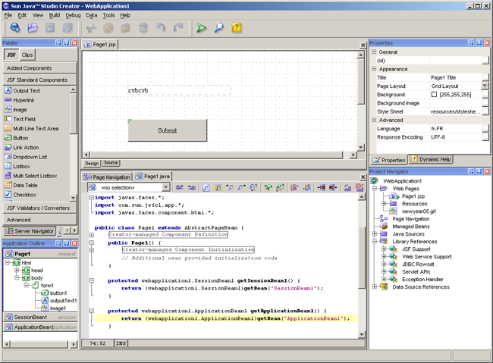Expand the JSF Validators / Converters section

pos(38,207)
